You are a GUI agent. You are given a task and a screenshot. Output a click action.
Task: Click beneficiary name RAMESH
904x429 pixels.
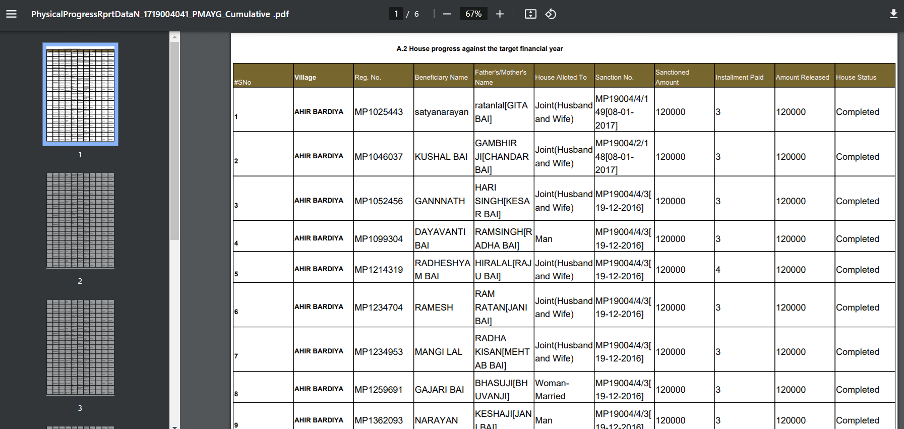tap(434, 308)
